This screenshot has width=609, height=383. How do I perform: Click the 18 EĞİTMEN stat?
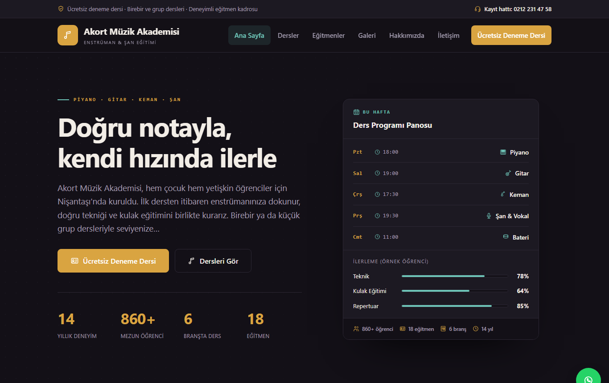click(x=258, y=326)
